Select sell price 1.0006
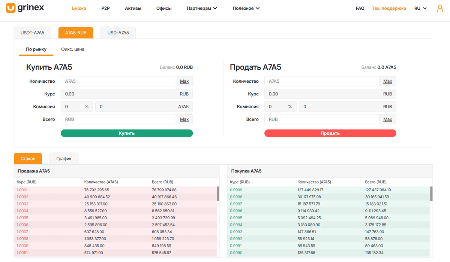 22,225
